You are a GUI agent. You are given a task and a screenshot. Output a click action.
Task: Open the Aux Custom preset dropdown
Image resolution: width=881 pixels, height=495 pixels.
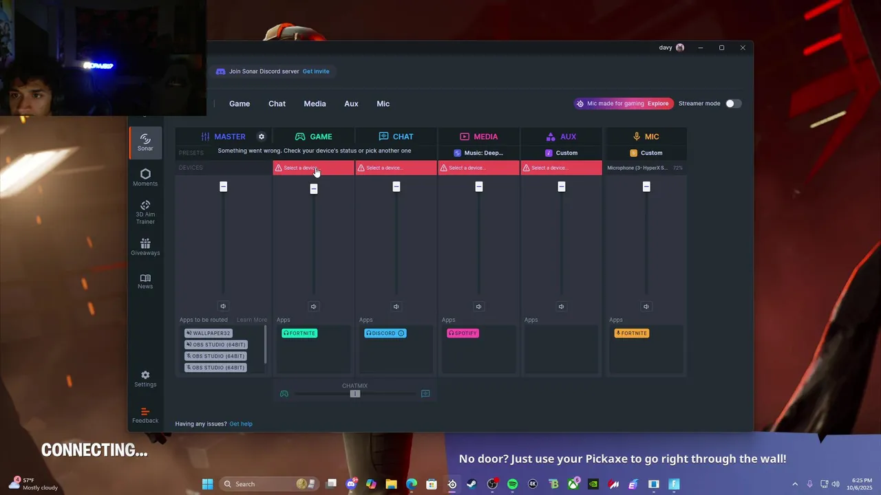pyautogui.click(x=561, y=153)
